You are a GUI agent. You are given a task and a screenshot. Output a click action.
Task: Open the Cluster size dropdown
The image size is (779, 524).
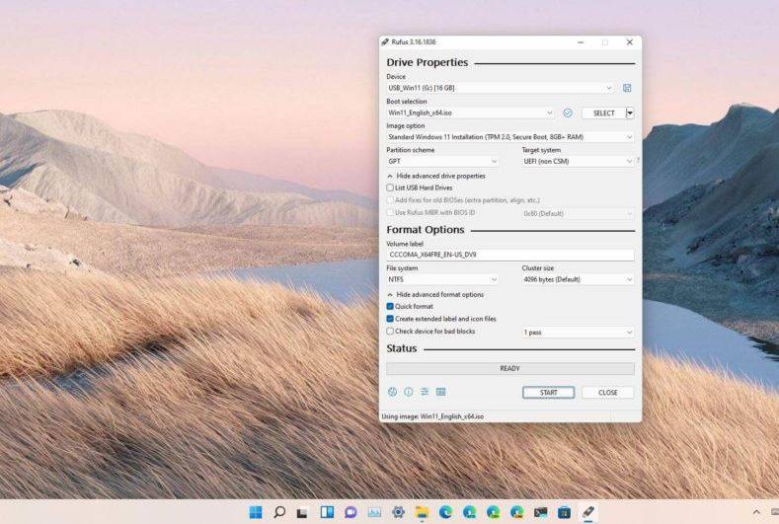click(x=578, y=279)
